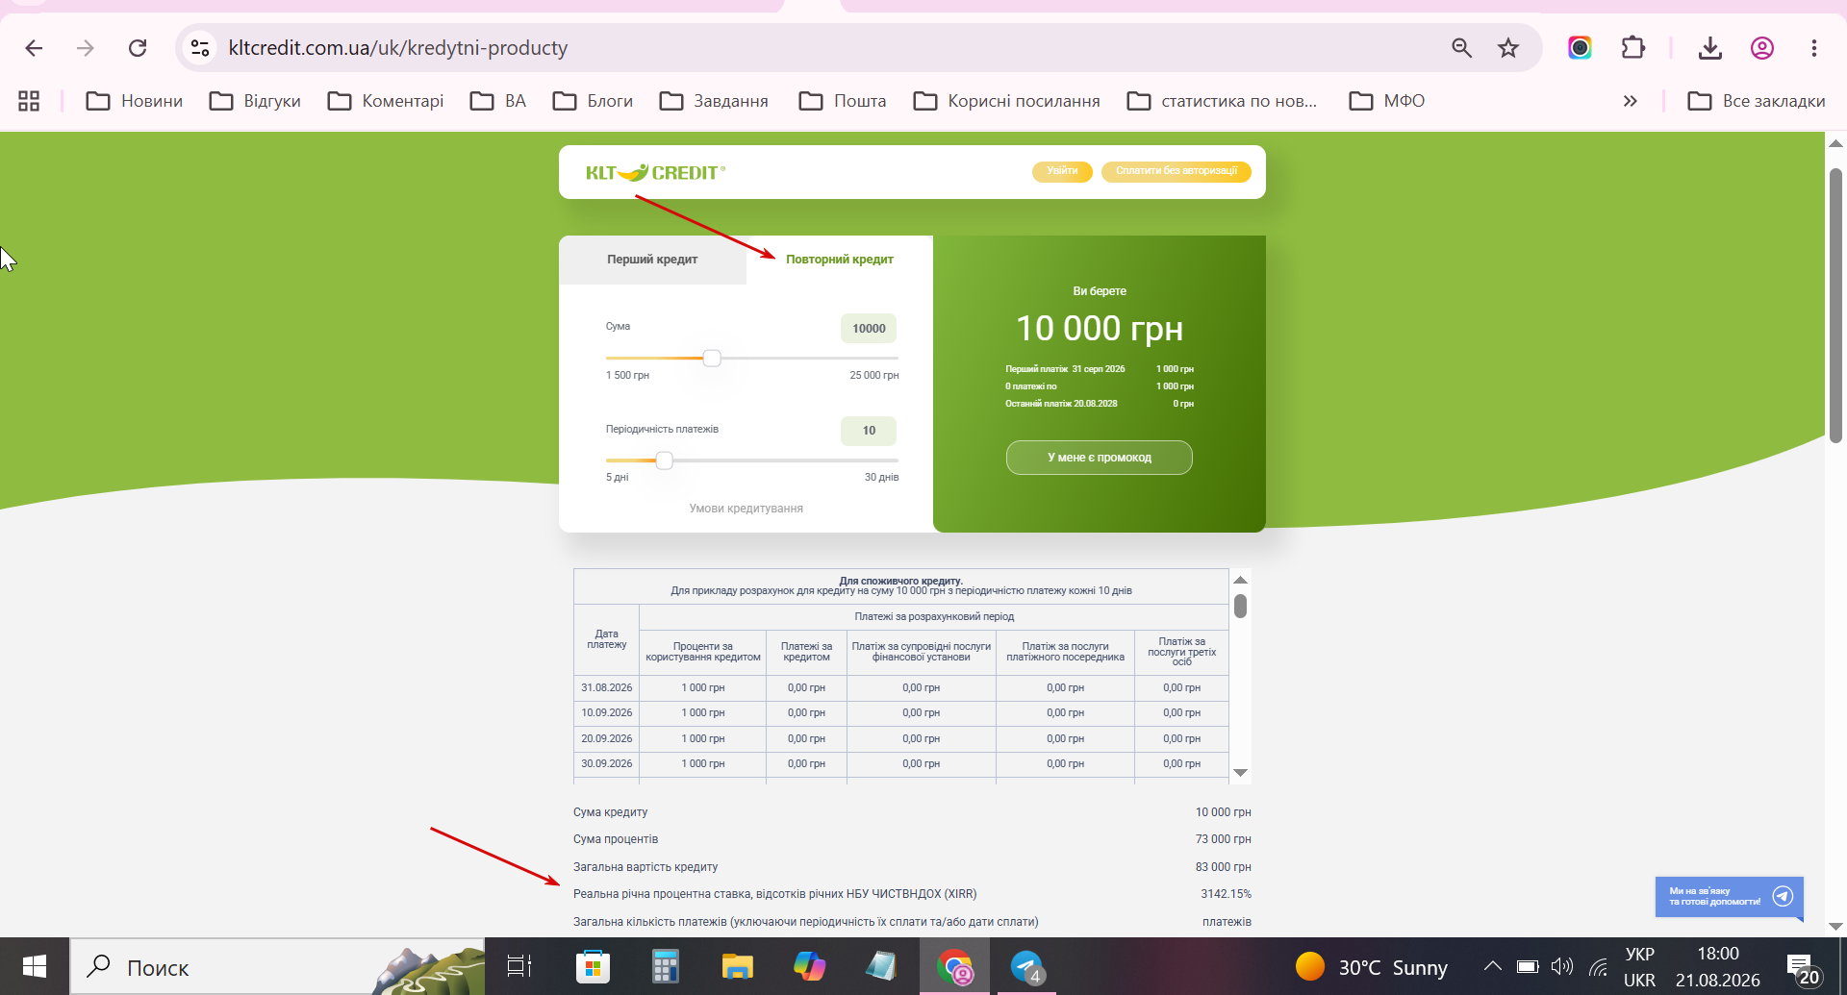Click the KLT Credit logo

click(655, 173)
